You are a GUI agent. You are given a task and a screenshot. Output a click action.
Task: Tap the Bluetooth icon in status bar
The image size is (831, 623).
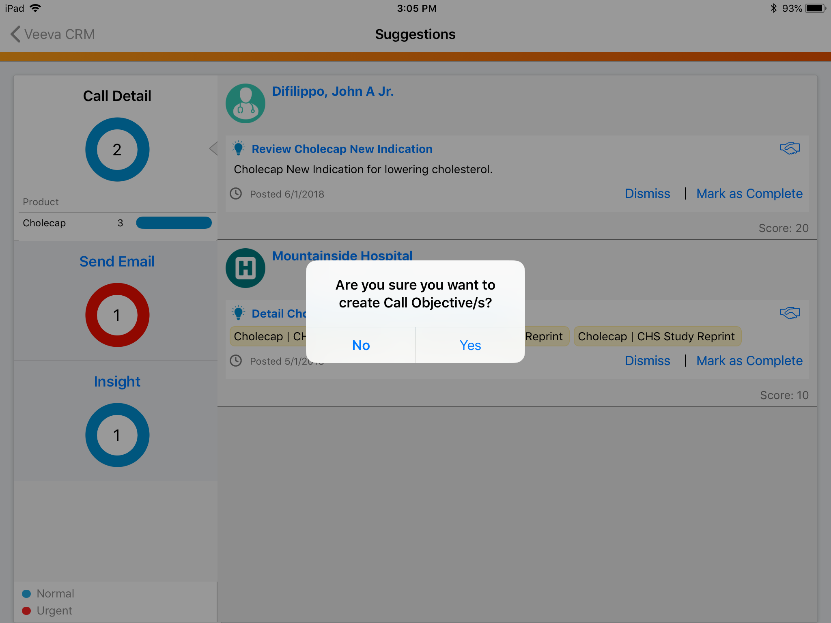(x=773, y=8)
